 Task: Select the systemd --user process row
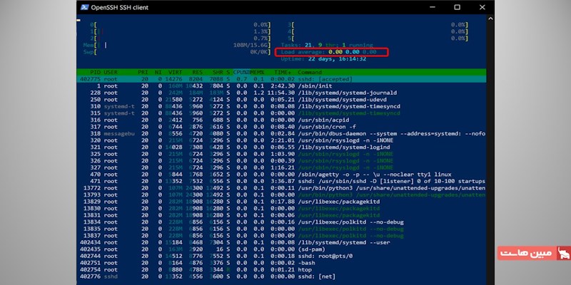coord(281,242)
